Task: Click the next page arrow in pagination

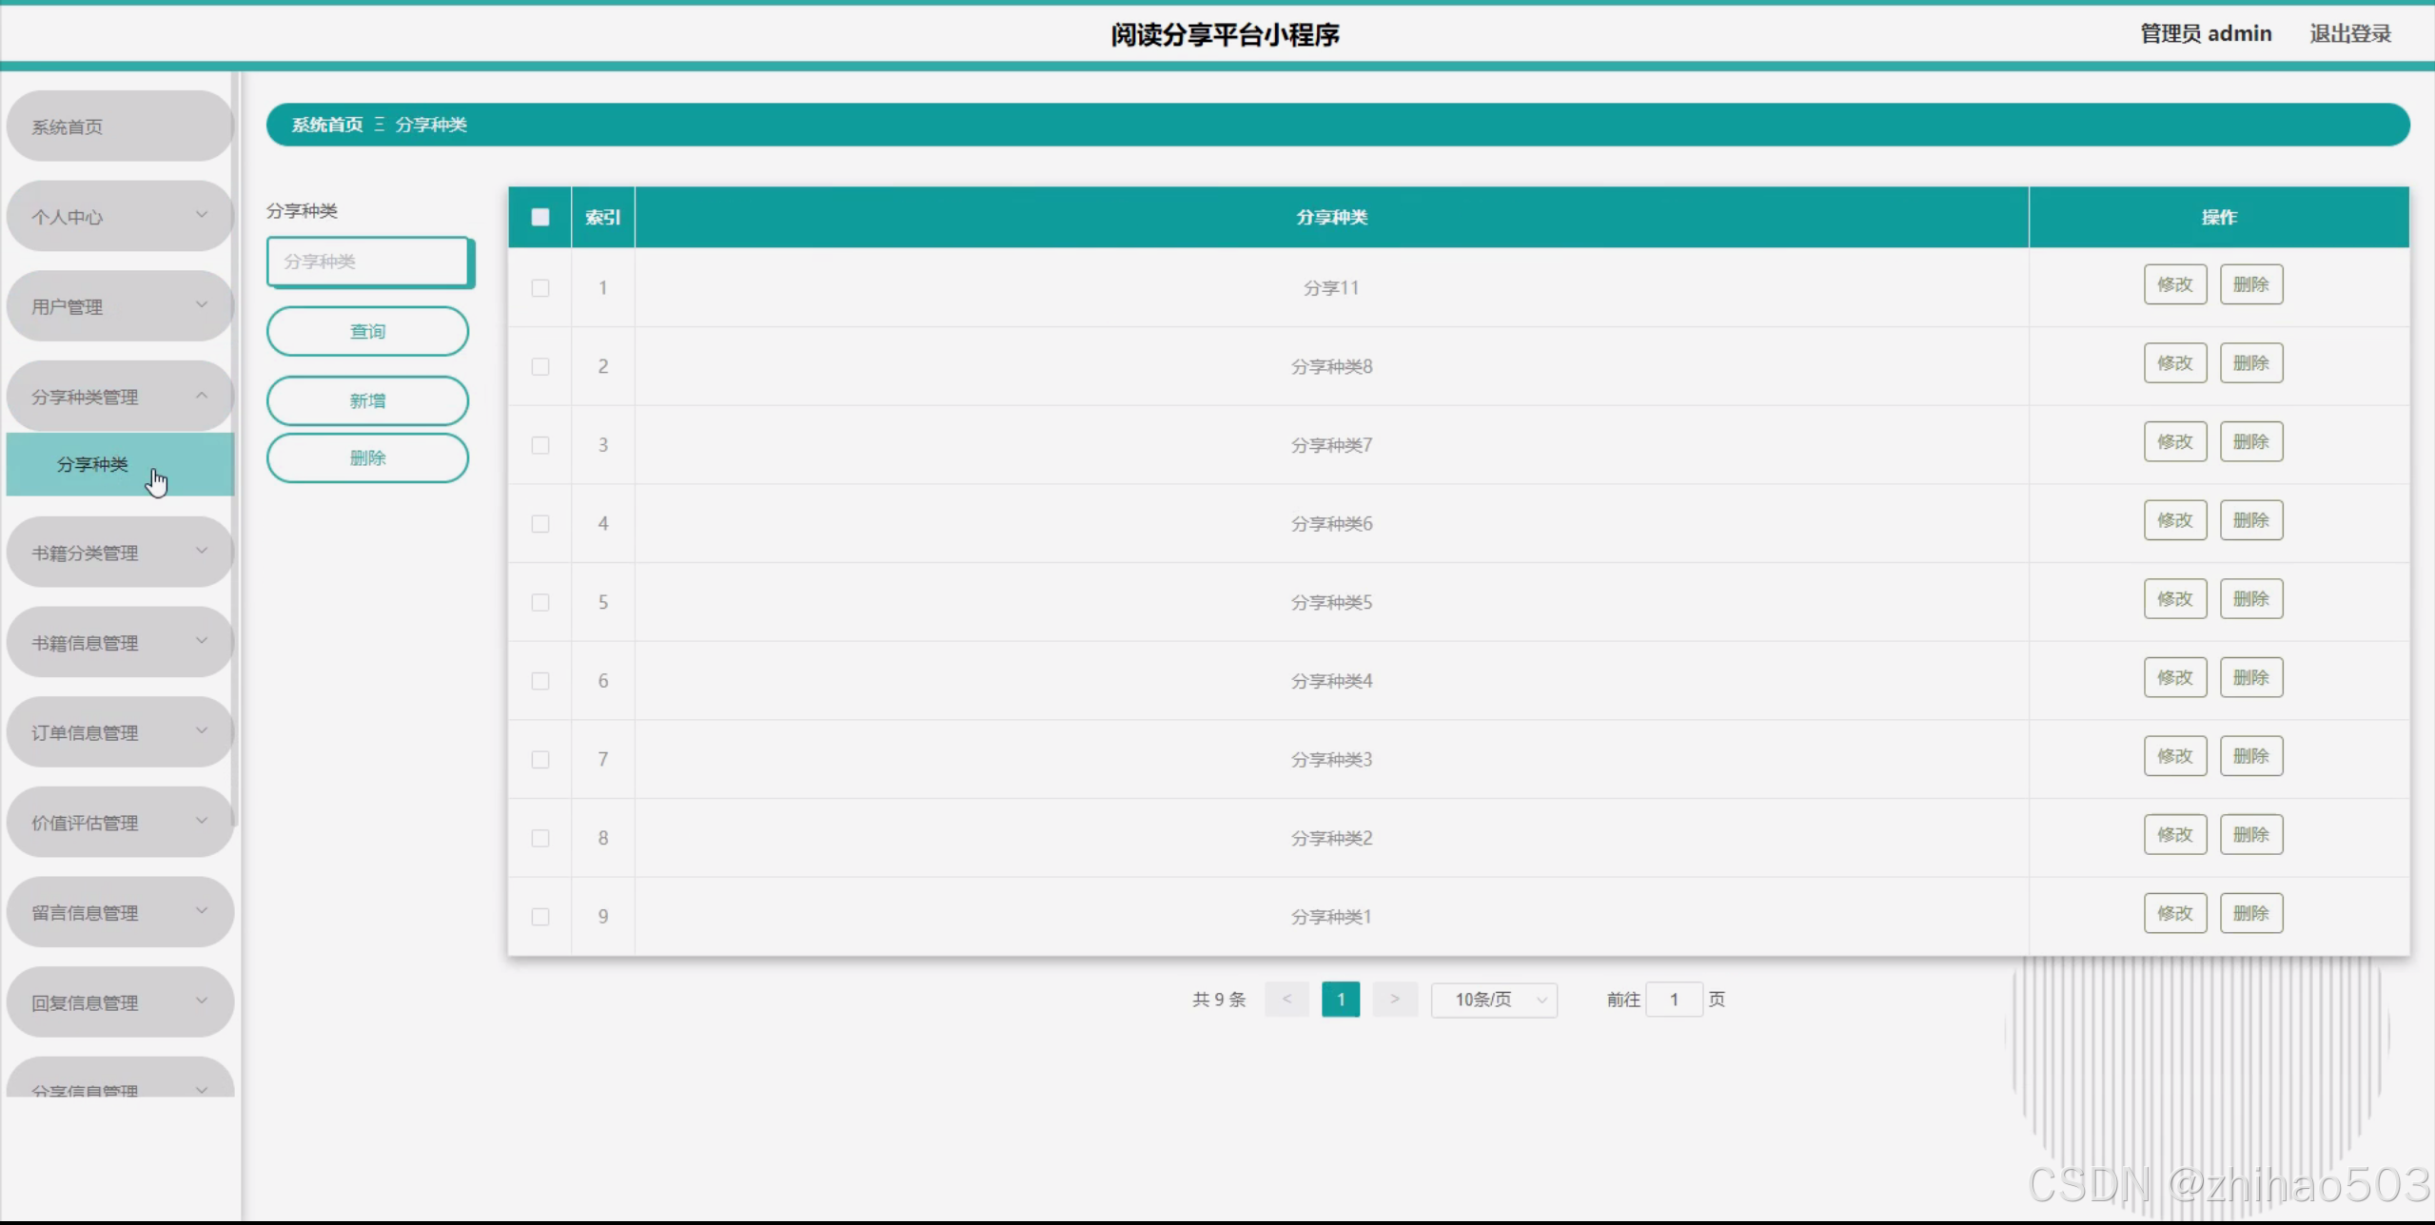Action: [x=1394, y=999]
